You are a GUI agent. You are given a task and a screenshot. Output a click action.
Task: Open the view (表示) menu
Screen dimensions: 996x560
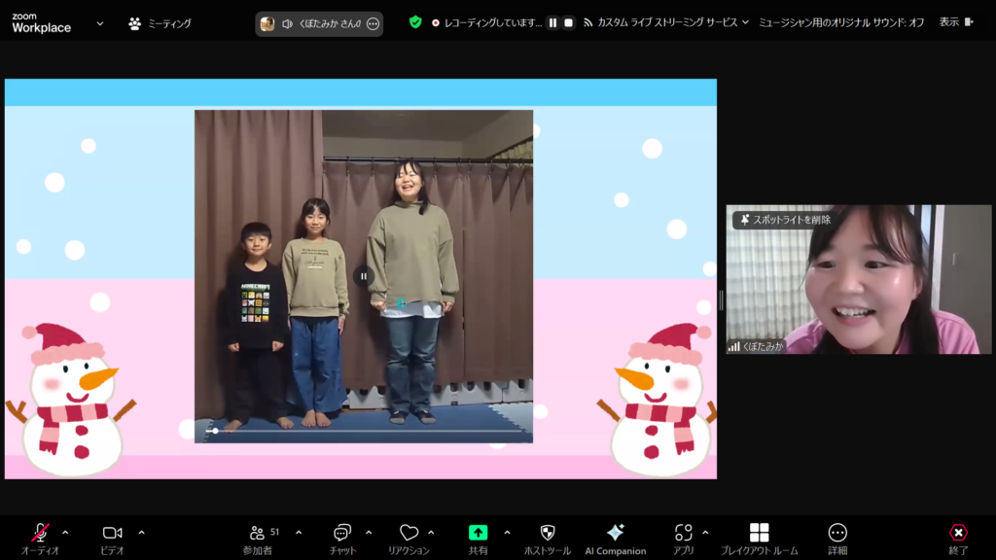point(954,22)
